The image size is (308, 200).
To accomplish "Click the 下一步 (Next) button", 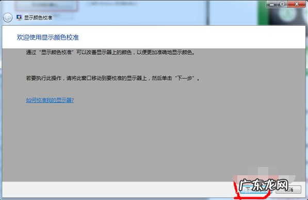I will tap(256, 190).
